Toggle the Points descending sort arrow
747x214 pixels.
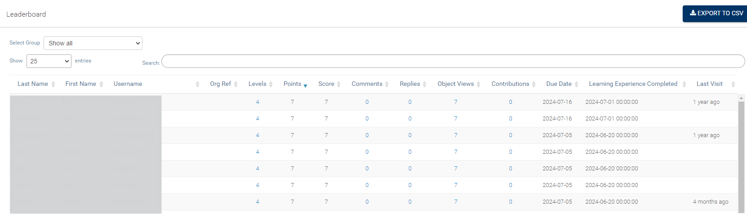[306, 85]
